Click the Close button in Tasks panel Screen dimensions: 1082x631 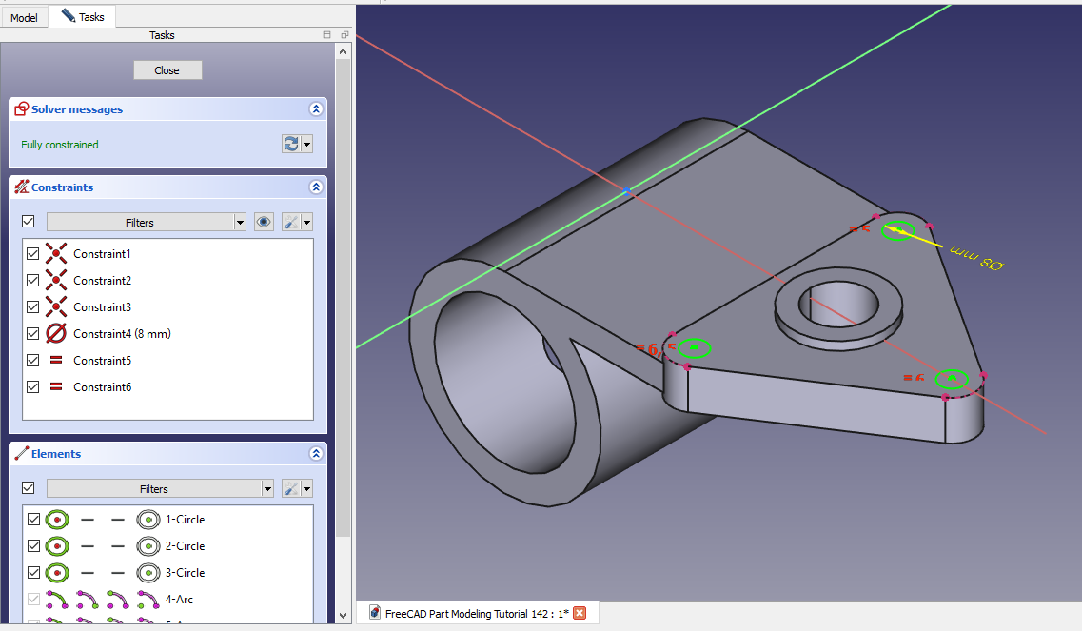[x=167, y=70]
